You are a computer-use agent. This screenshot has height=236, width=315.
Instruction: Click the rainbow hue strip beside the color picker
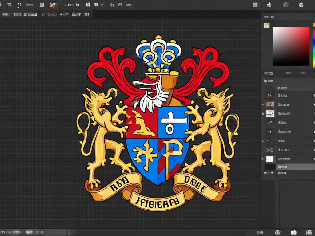(314, 48)
